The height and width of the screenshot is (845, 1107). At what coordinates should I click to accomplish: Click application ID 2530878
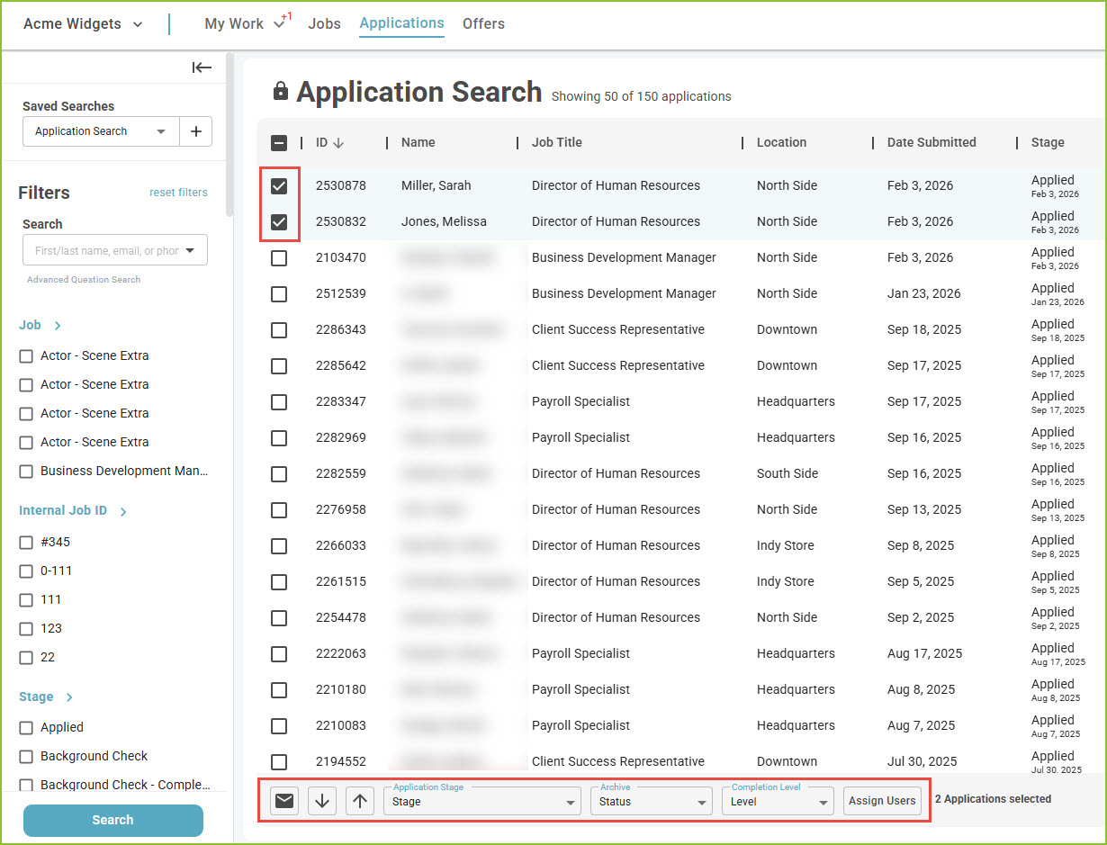pos(341,185)
